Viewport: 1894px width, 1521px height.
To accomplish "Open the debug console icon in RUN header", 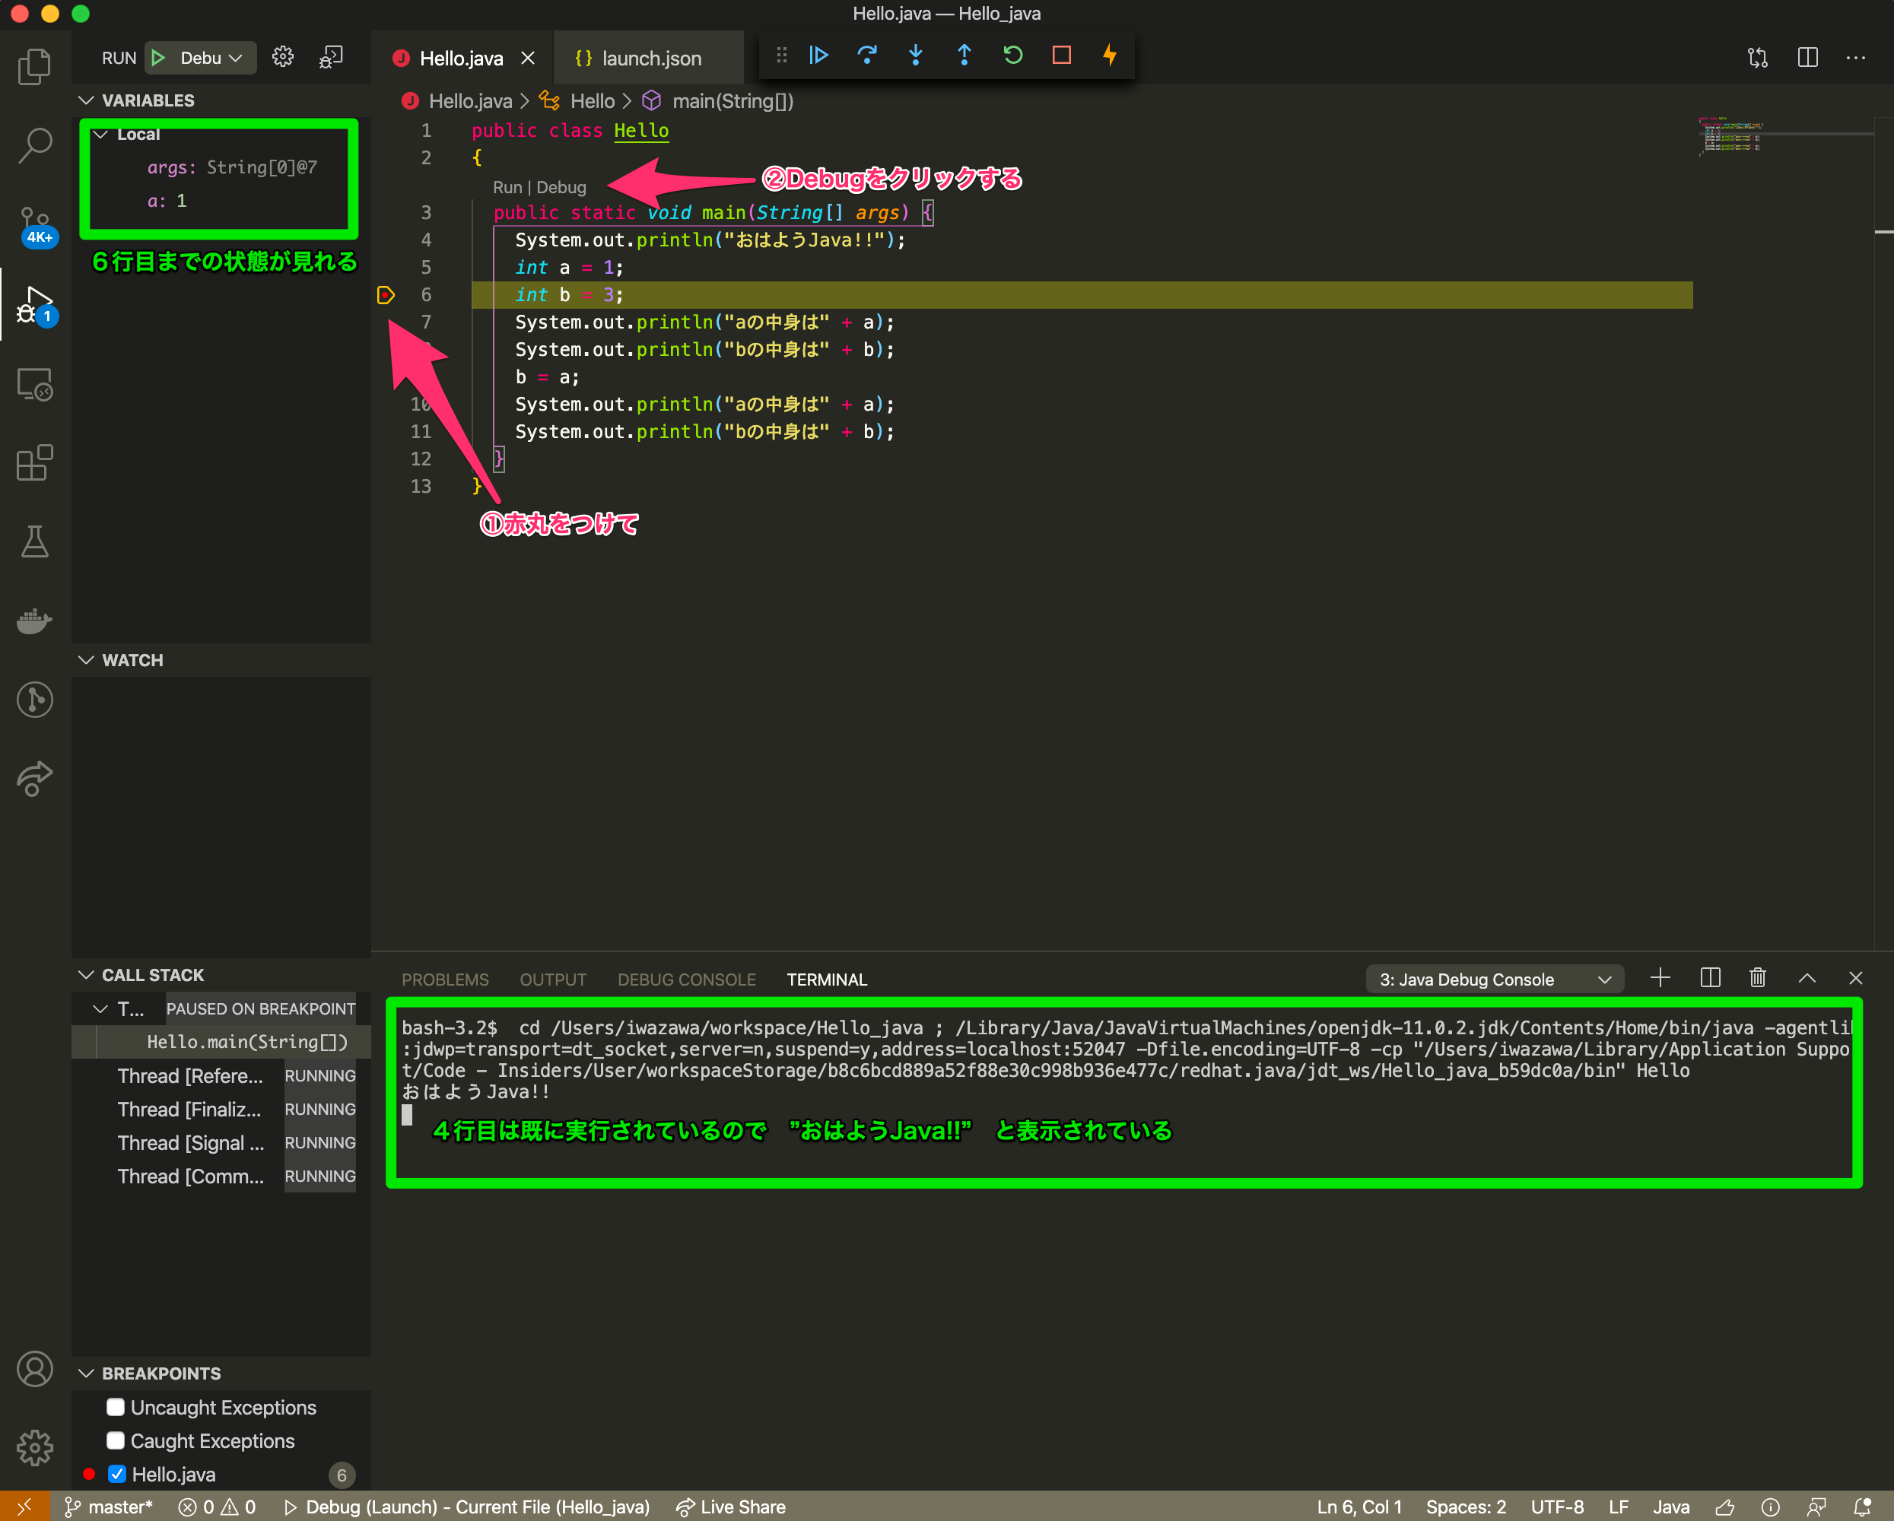I will point(331,57).
